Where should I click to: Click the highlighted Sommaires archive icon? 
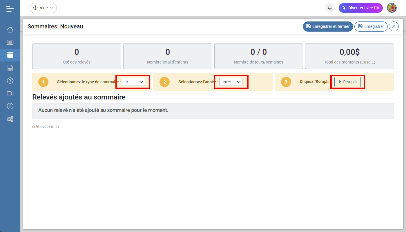point(10,55)
